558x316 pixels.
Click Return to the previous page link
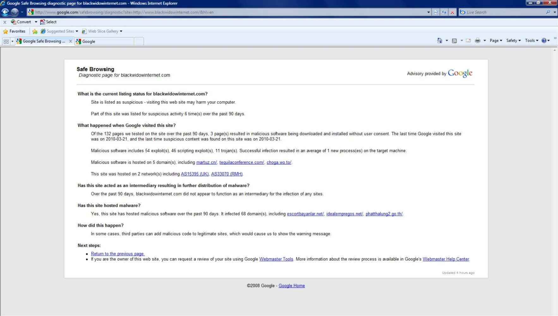coord(118,254)
